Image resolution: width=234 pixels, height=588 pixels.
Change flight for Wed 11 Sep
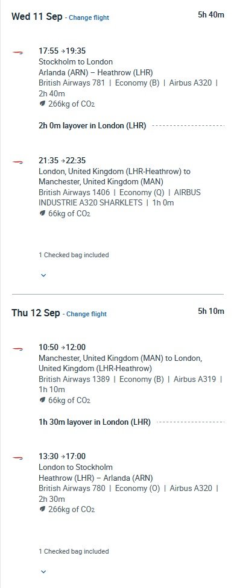click(x=89, y=17)
